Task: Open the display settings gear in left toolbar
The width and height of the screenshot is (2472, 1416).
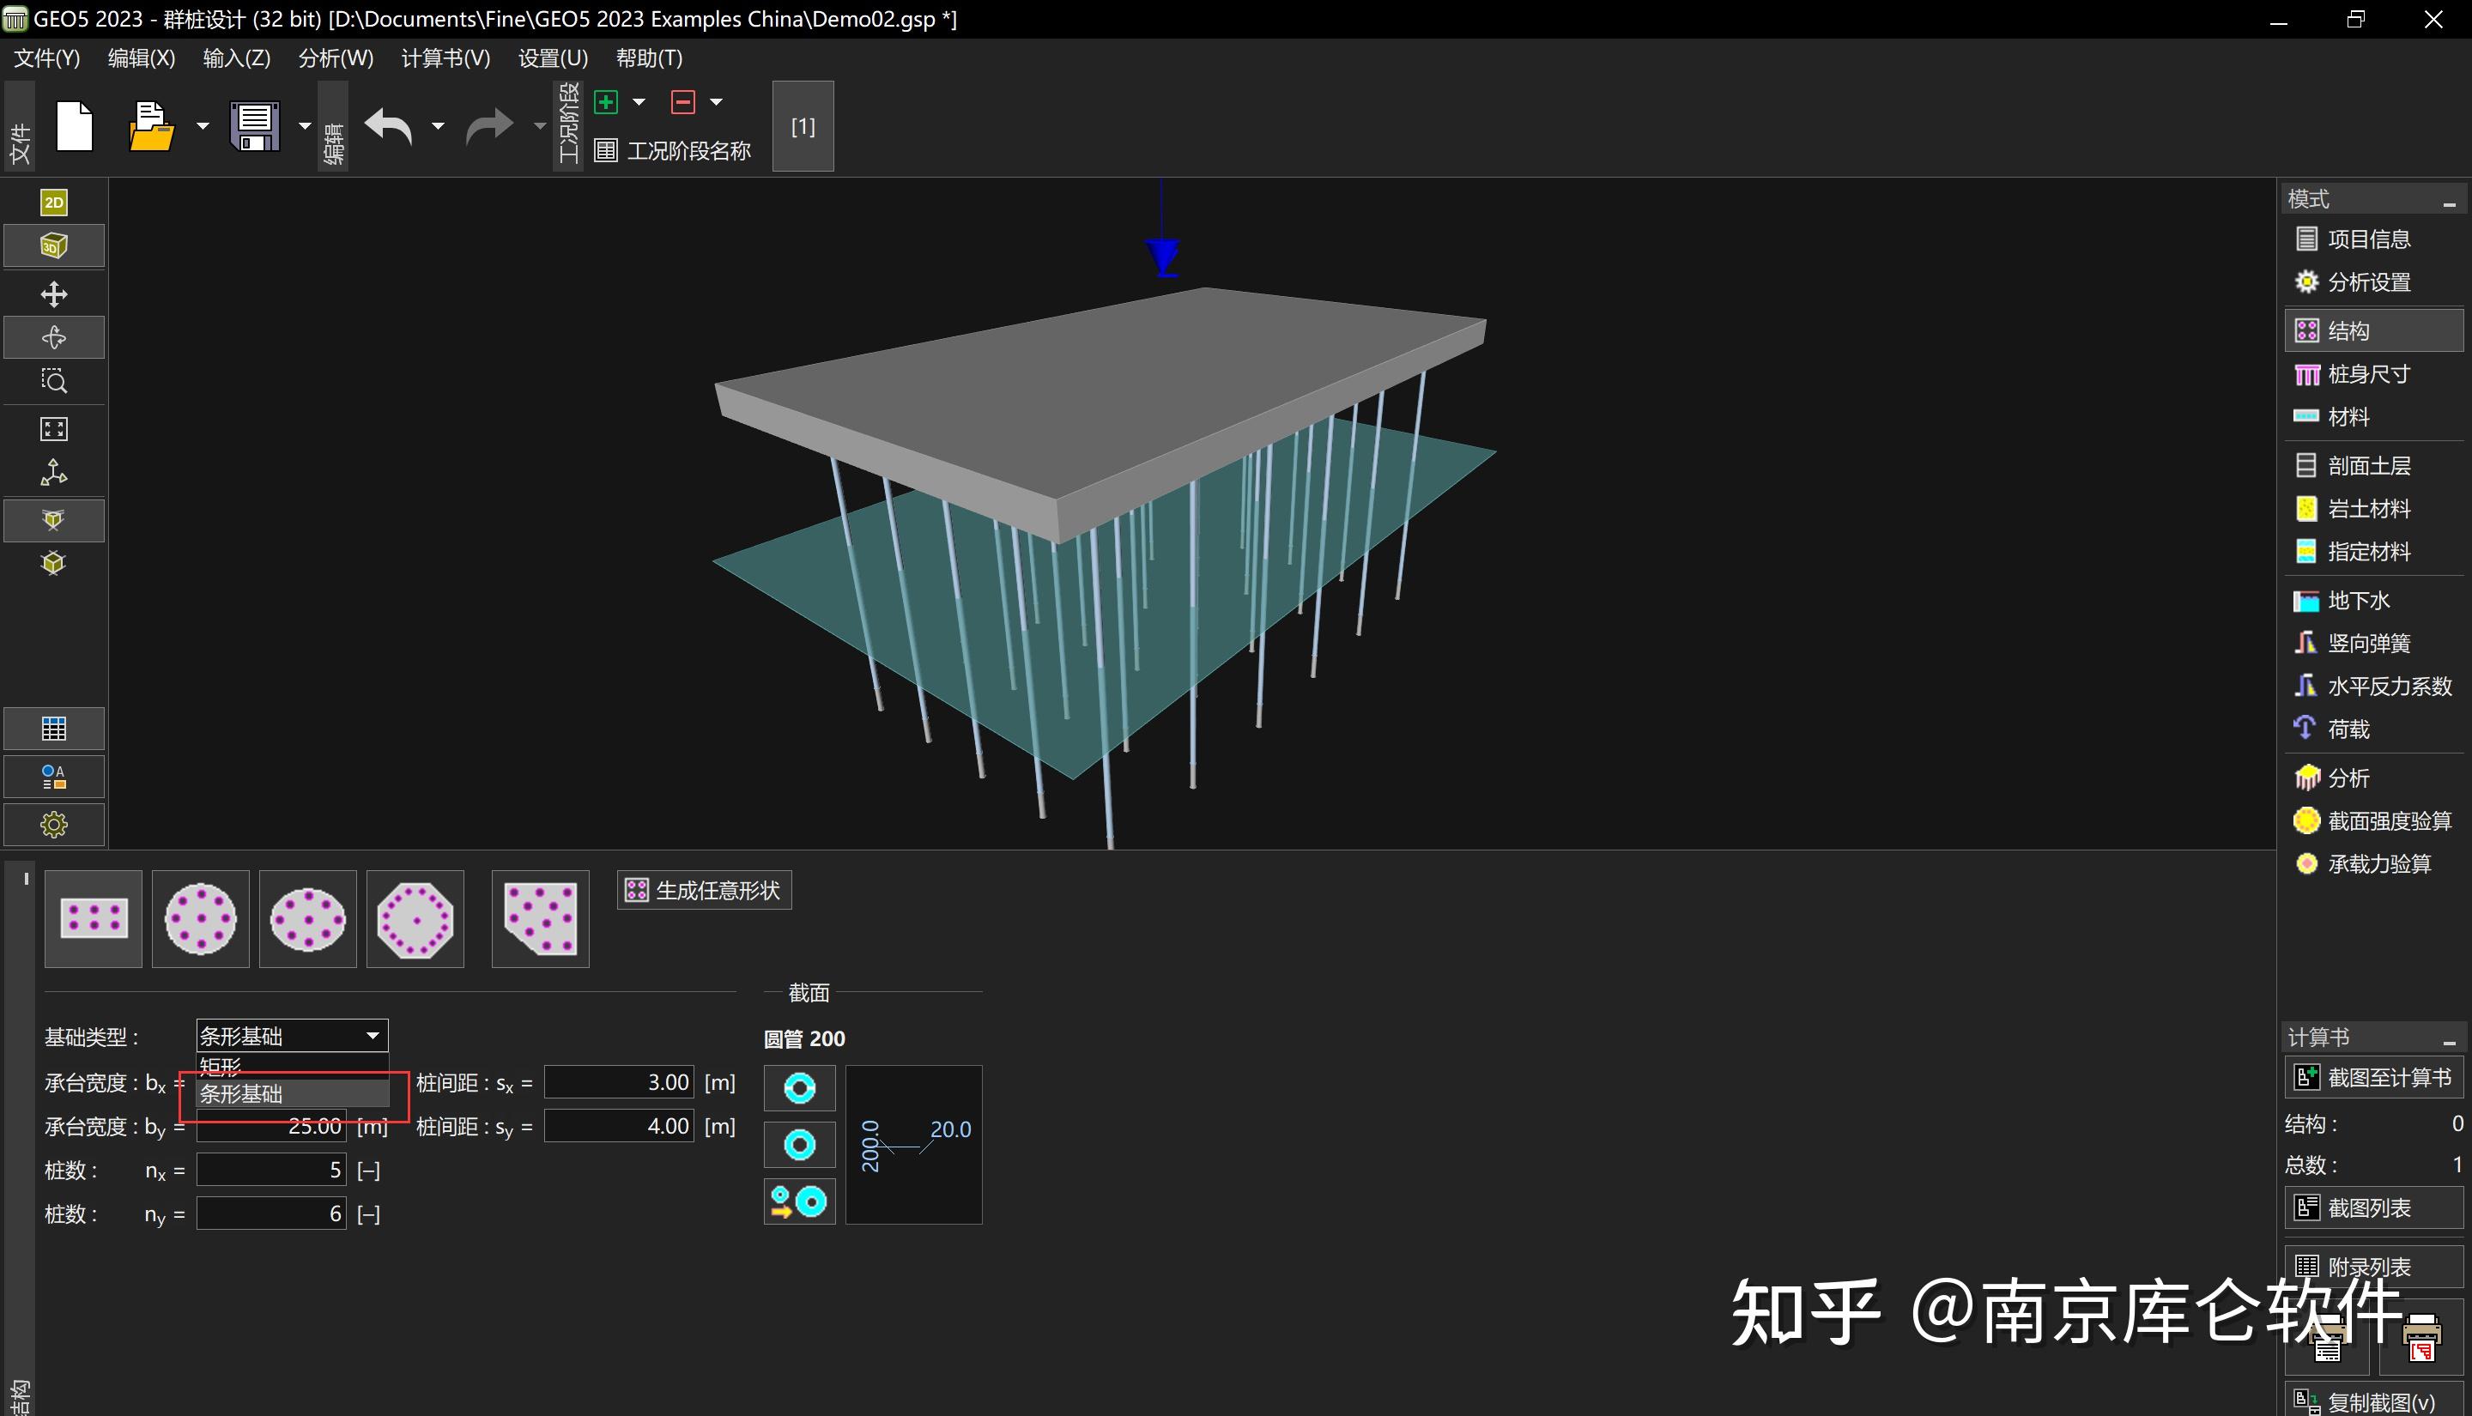Action: pos(53,825)
